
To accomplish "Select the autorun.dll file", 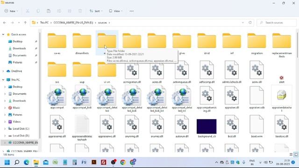I will (x=182, y=126).
